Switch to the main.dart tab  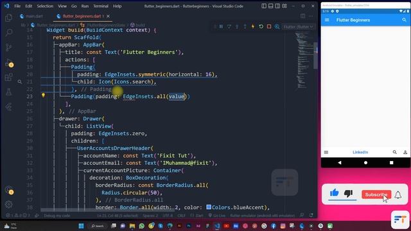pos(31,16)
